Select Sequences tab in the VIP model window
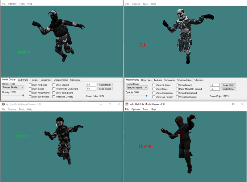 (x=170, y=80)
